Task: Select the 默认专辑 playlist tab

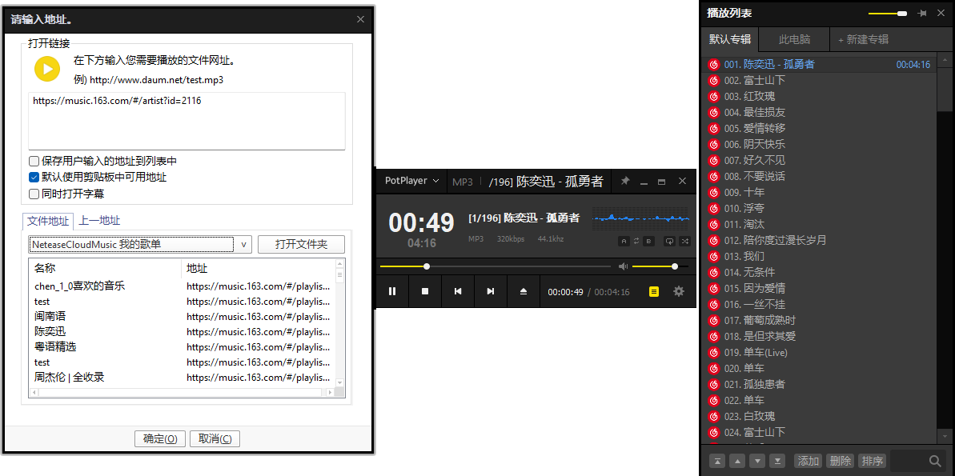Action: pos(730,39)
